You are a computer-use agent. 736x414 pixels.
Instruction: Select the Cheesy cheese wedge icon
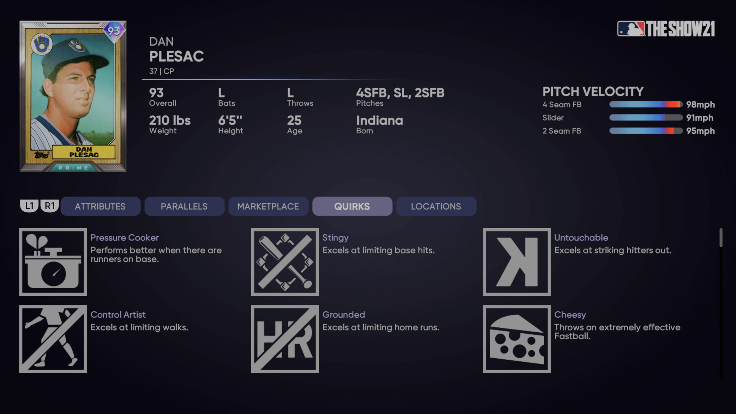(x=517, y=339)
